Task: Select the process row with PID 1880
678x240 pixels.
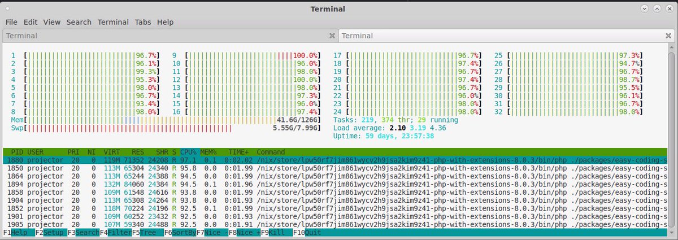Action: pos(334,160)
